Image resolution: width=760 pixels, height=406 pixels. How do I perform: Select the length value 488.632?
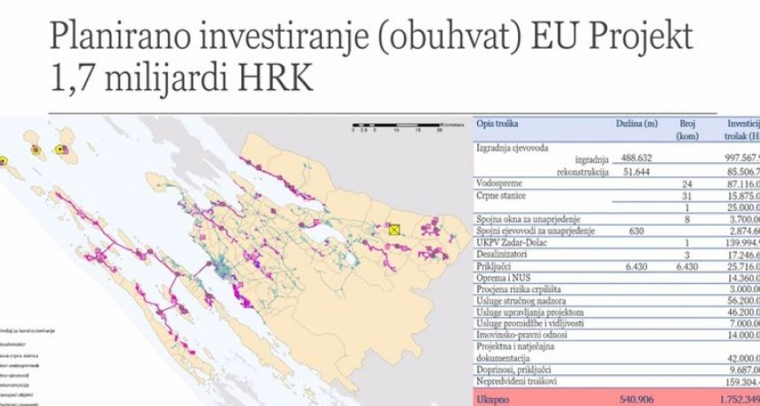(x=636, y=159)
